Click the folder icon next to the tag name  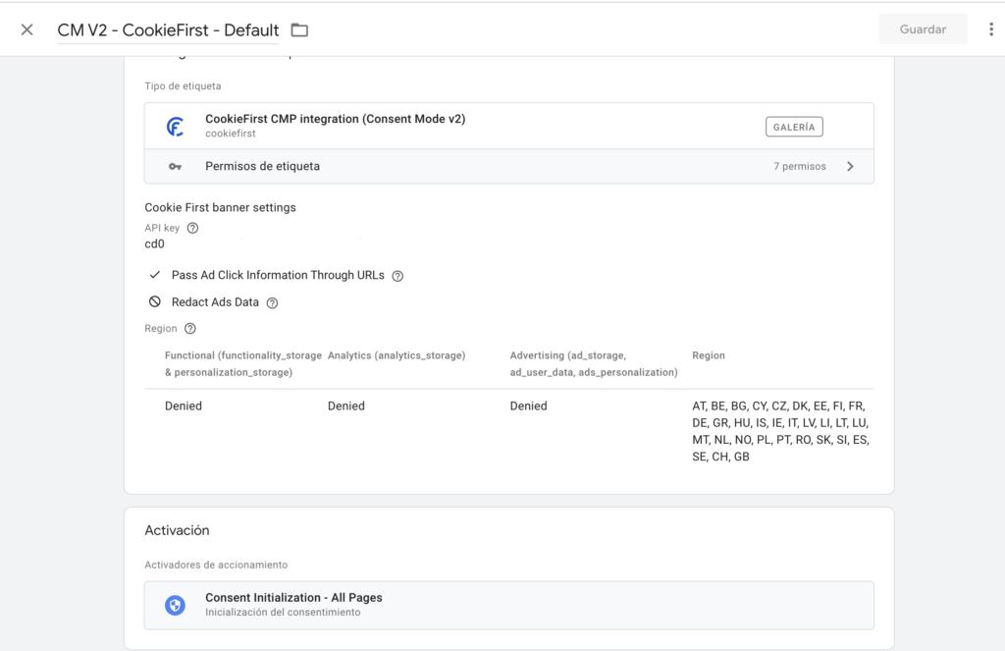tap(299, 30)
